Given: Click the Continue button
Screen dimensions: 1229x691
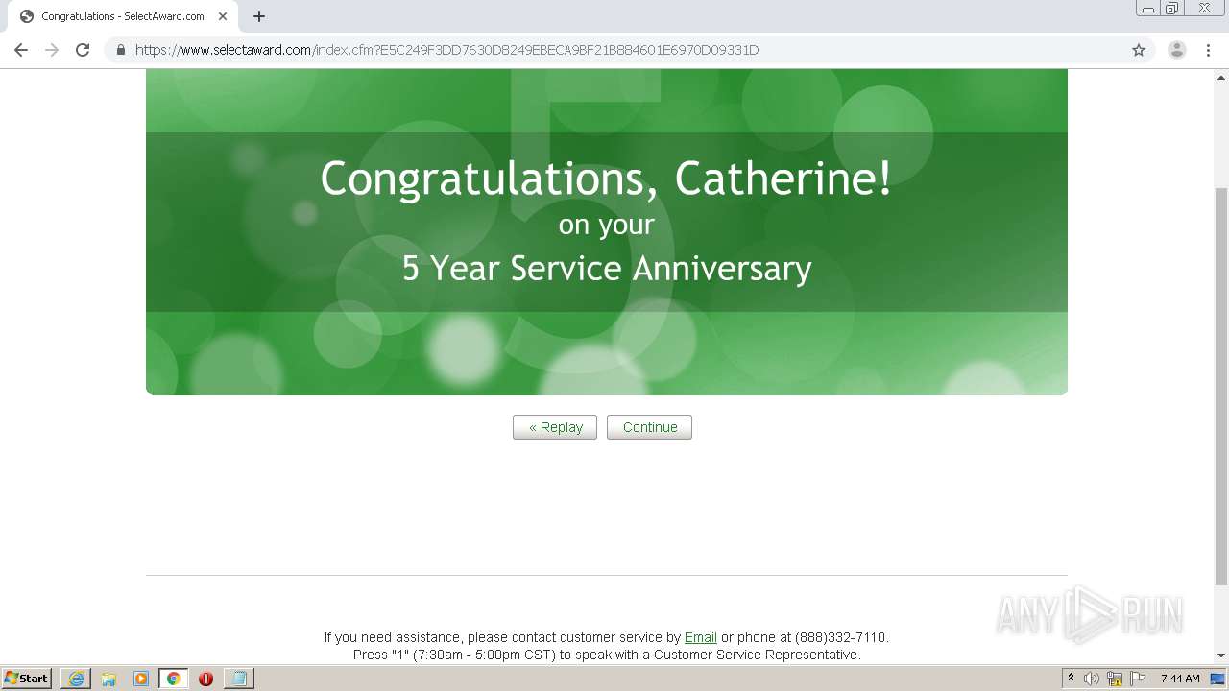Looking at the screenshot, I should [649, 427].
